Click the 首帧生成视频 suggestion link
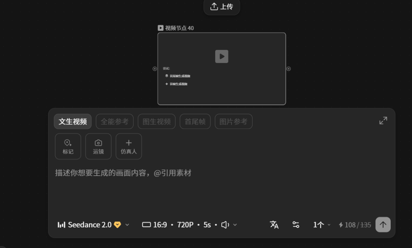Viewport: 412px width, 248px height. (x=177, y=84)
